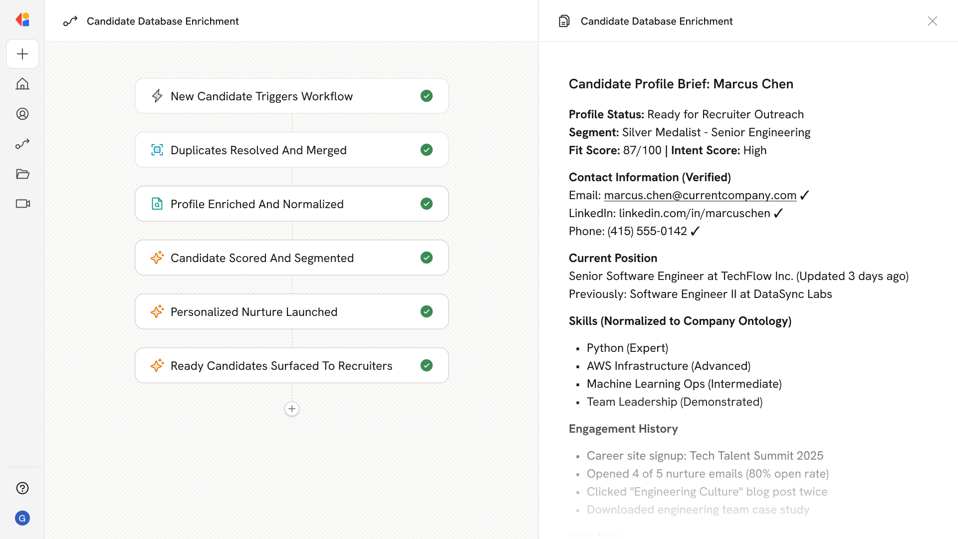The width and height of the screenshot is (958, 539).
Task: Click the document icon in panel header
Action: (564, 21)
